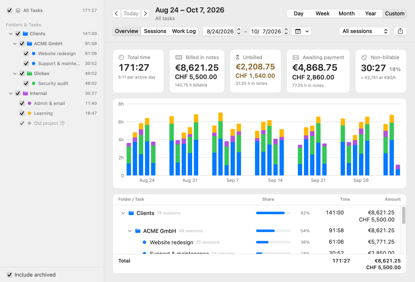Select the Month range view
The width and height of the screenshot is (415, 282).
click(x=347, y=13)
